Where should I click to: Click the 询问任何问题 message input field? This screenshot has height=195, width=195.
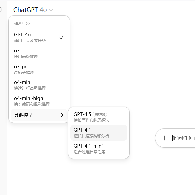point(183,138)
